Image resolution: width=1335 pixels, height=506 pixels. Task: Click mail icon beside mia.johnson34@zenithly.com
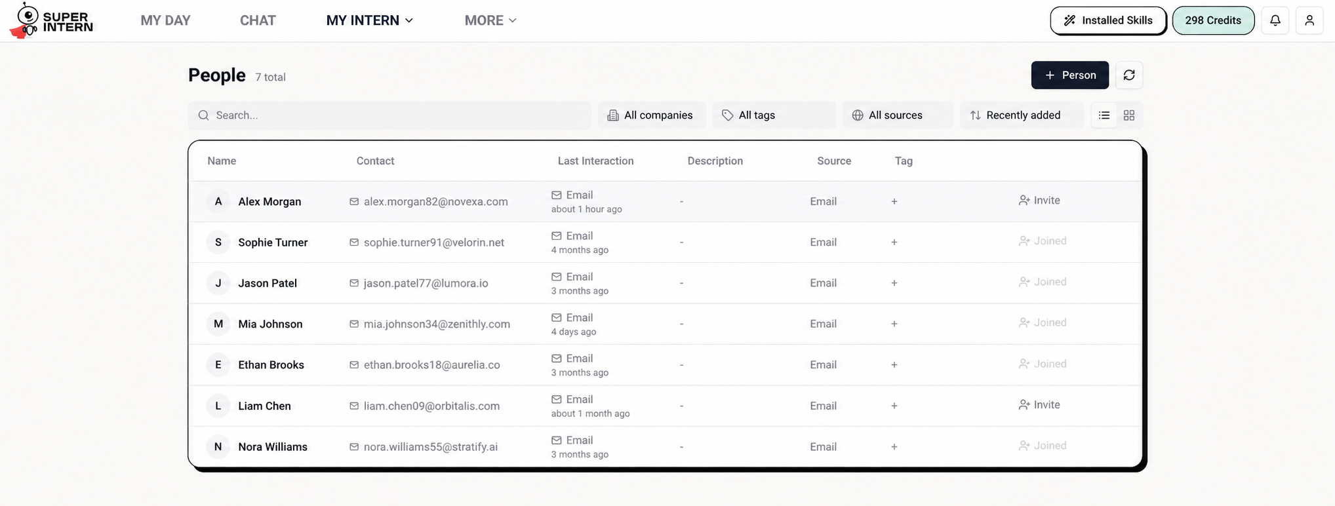(x=354, y=324)
